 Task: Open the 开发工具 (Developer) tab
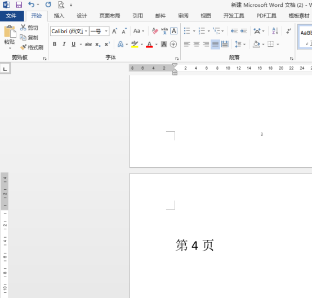(234, 16)
